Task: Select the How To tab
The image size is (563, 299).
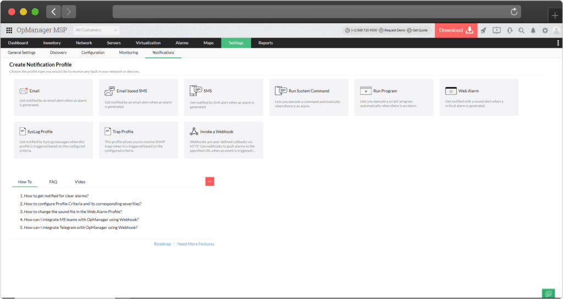Action: coord(25,182)
